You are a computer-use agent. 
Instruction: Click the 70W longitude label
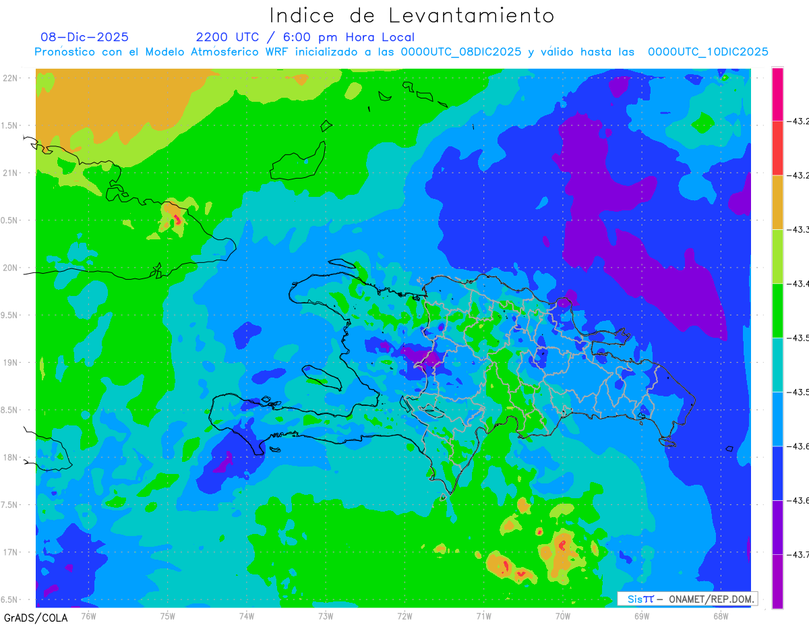562,615
